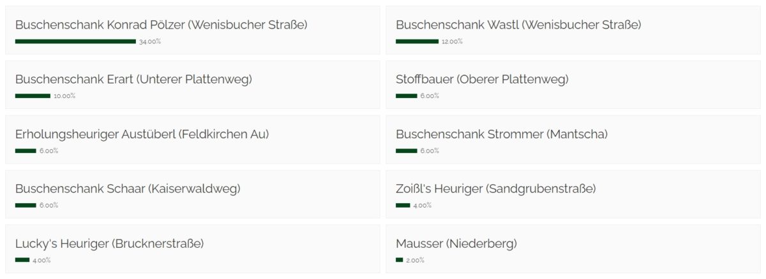Open Stoffbauer (Oberer Plattenweg) entry
Image resolution: width=766 pixels, height=279 pixels.
click(x=573, y=85)
